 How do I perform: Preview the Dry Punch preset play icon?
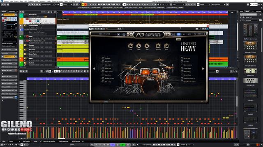coord(103,58)
